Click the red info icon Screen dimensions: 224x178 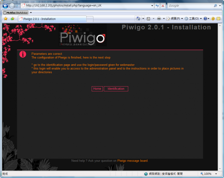[x=23, y=54]
